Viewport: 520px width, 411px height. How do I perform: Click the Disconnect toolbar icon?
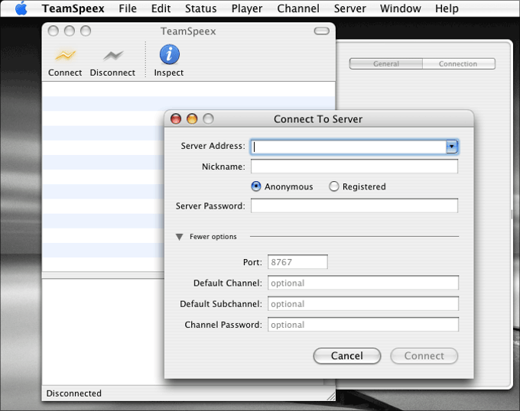point(112,55)
